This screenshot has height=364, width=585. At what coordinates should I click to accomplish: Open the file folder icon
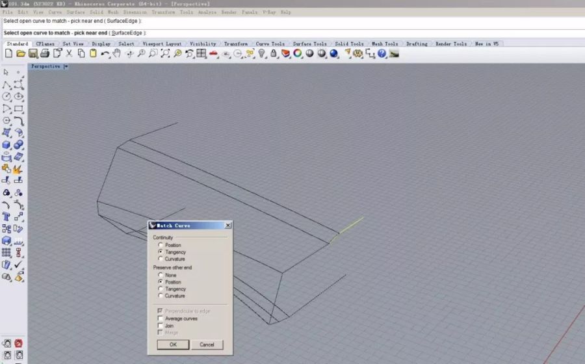tap(21, 53)
